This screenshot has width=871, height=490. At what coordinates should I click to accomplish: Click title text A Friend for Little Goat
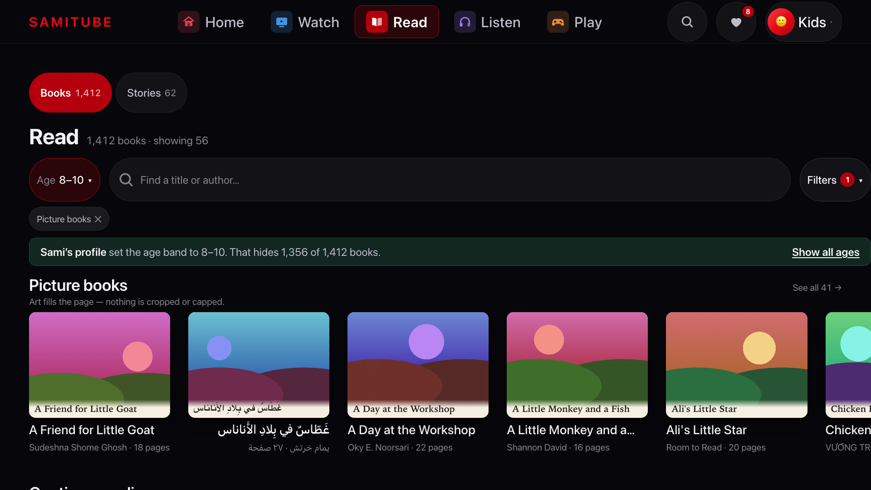coord(92,430)
